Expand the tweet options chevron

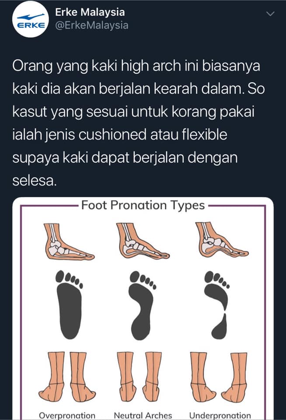[x=271, y=14]
